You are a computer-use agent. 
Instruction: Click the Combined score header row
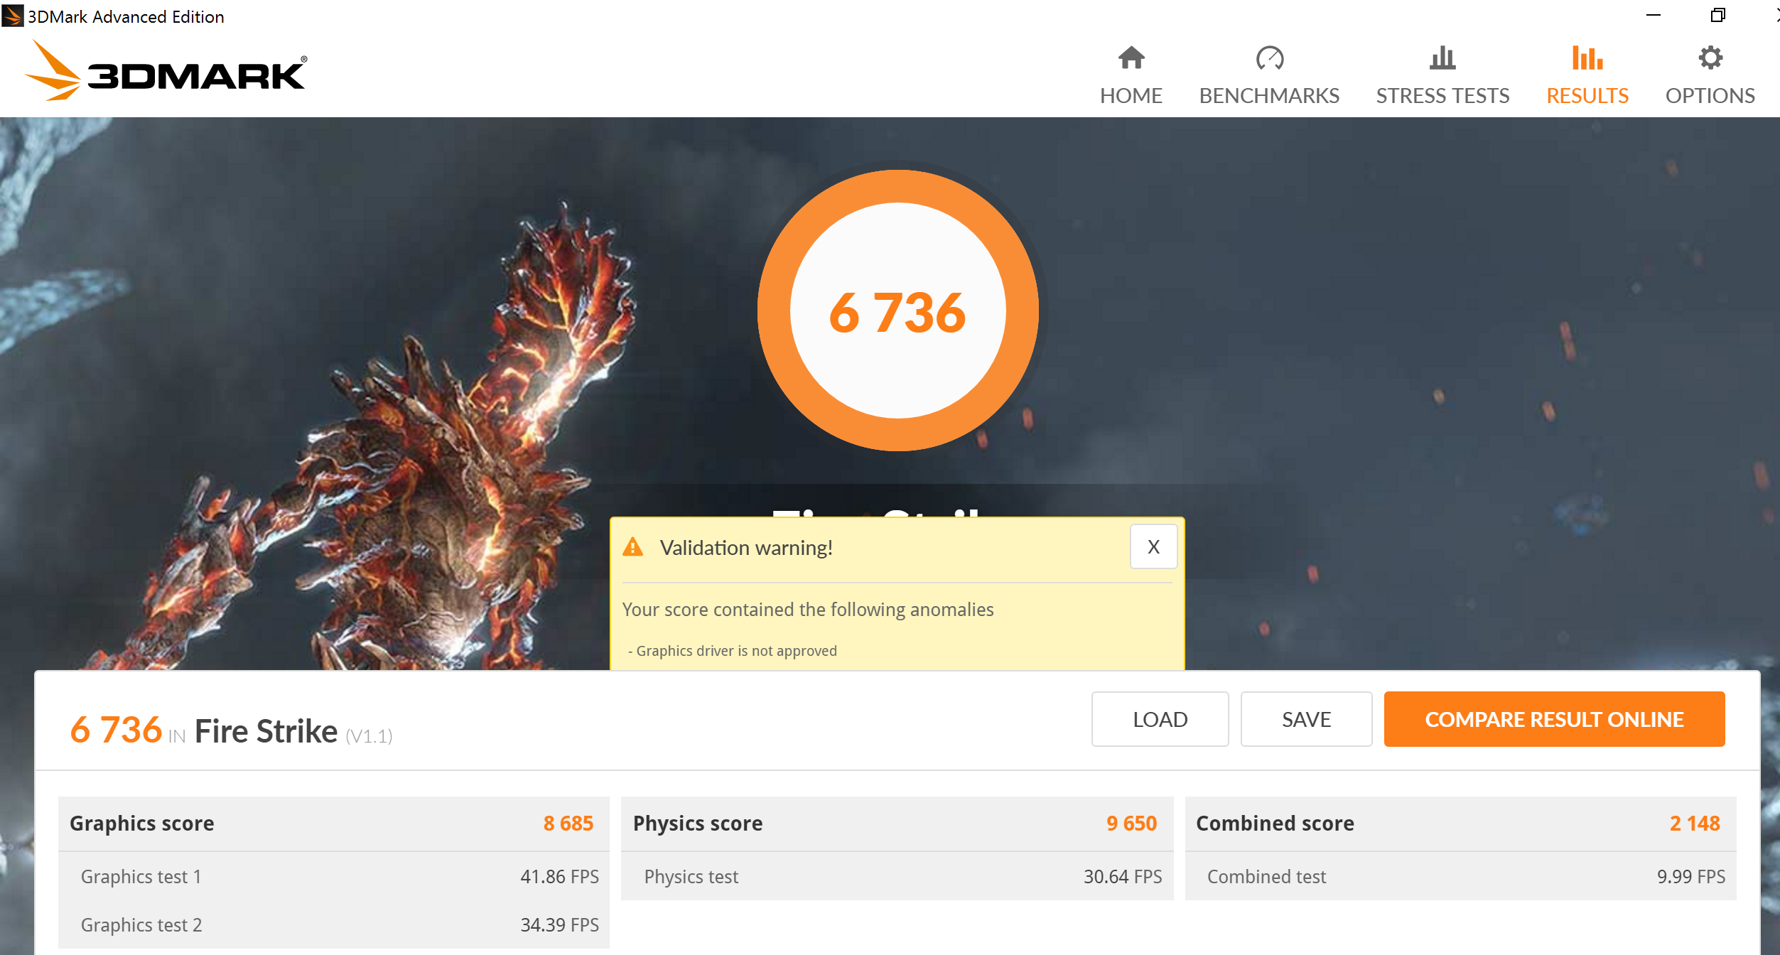tap(1460, 824)
